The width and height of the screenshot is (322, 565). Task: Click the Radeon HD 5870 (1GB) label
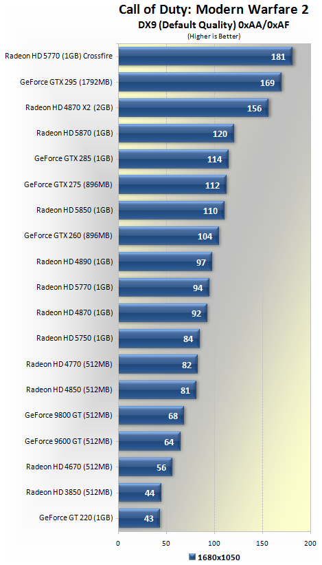(75, 133)
